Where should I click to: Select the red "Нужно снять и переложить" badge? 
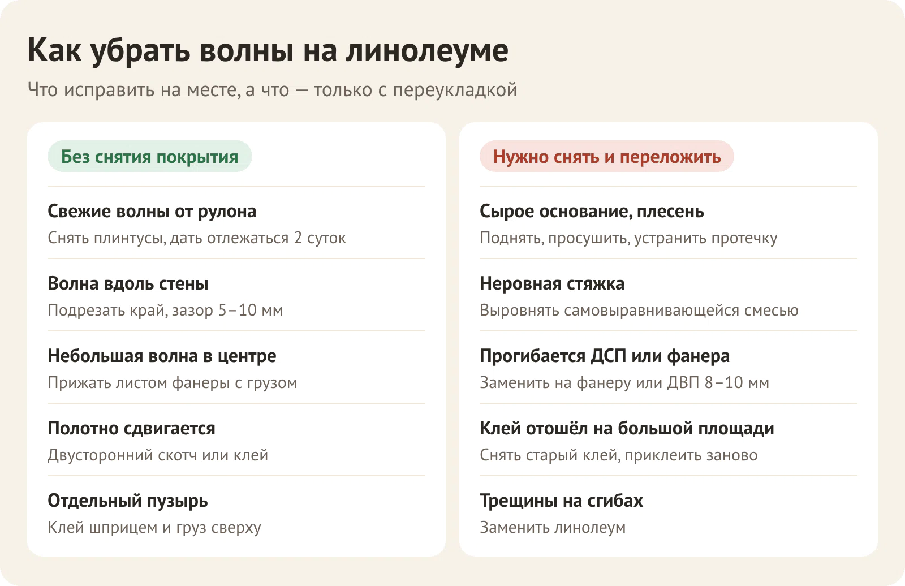point(607,157)
